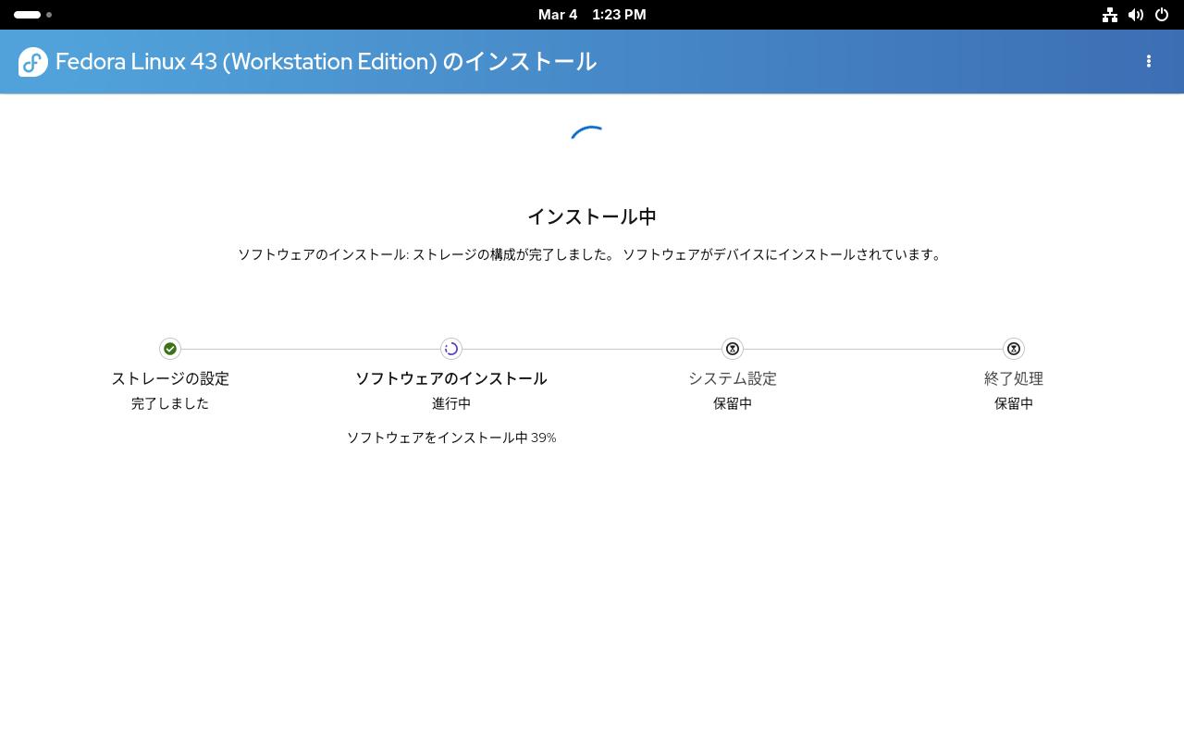Image resolution: width=1184 pixels, height=740 pixels.
Task: Open the power icon system menu
Action: [1162, 15]
